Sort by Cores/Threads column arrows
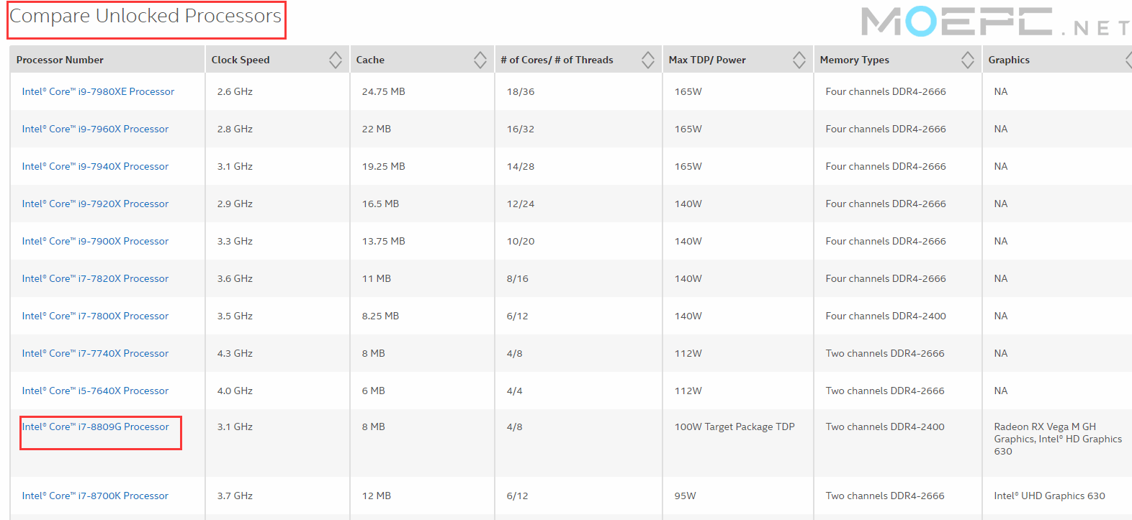The width and height of the screenshot is (1132, 520). tap(647, 60)
